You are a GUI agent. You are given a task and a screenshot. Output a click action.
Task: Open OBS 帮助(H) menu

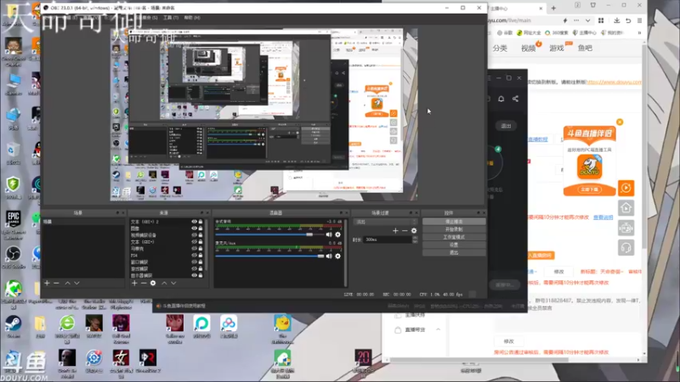pyautogui.click(x=192, y=18)
